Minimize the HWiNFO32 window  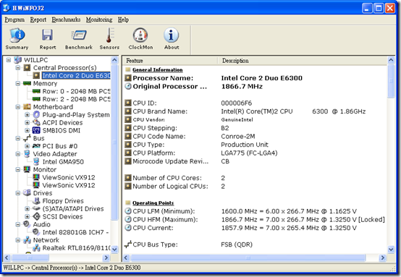click(367, 8)
